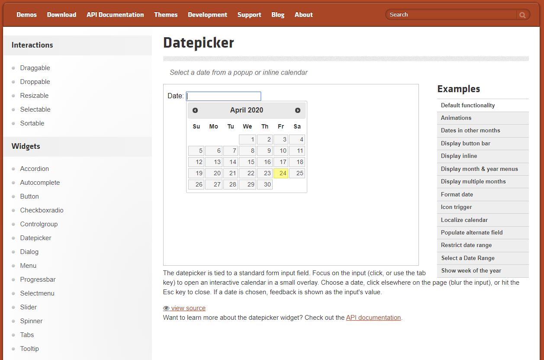Viewport: 544px width, 360px height.
Task: Click the April 2020 calendar title
Action: coord(247,110)
